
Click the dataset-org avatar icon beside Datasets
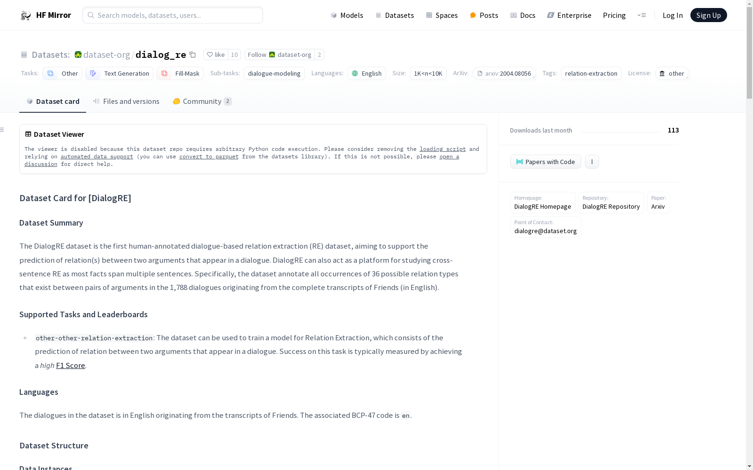click(78, 55)
